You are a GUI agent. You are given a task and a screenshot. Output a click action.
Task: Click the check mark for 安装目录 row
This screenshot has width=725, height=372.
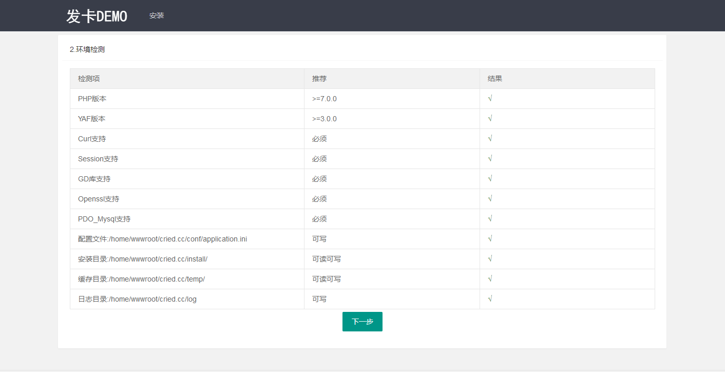[x=490, y=259]
